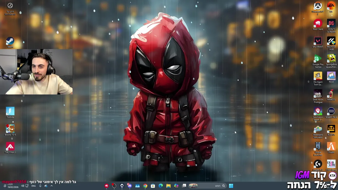This screenshot has height=190, width=338.
Task: Launch the VALORANT shortcut
Action: pos(318,42)
